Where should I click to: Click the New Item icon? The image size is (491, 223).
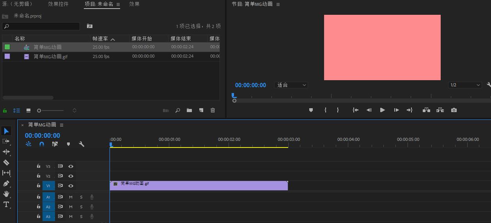201,111
